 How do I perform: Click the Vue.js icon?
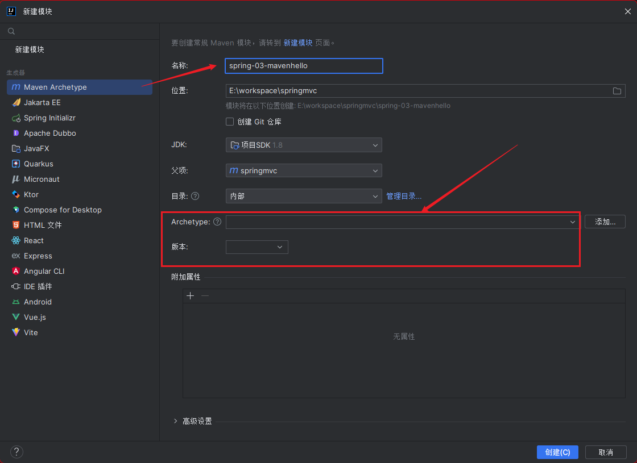[16, 317]
